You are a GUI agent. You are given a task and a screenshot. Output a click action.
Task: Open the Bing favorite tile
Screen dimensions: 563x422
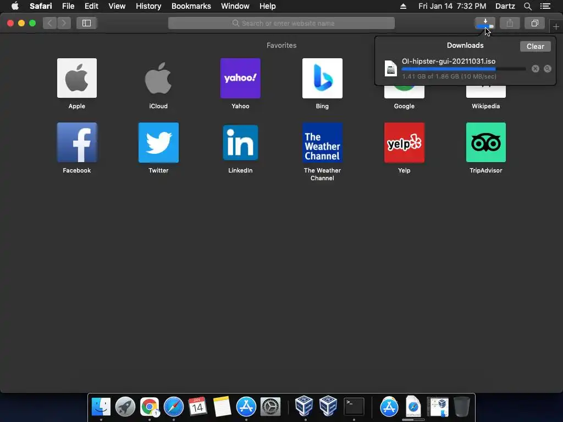[x=322, y=78]
